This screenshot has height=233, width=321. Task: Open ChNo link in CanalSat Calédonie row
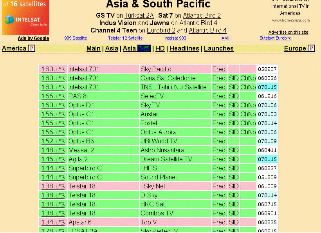(x=248, y=78)
